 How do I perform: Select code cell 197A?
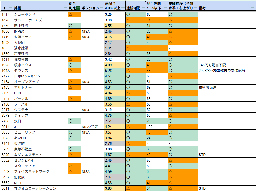7,71
